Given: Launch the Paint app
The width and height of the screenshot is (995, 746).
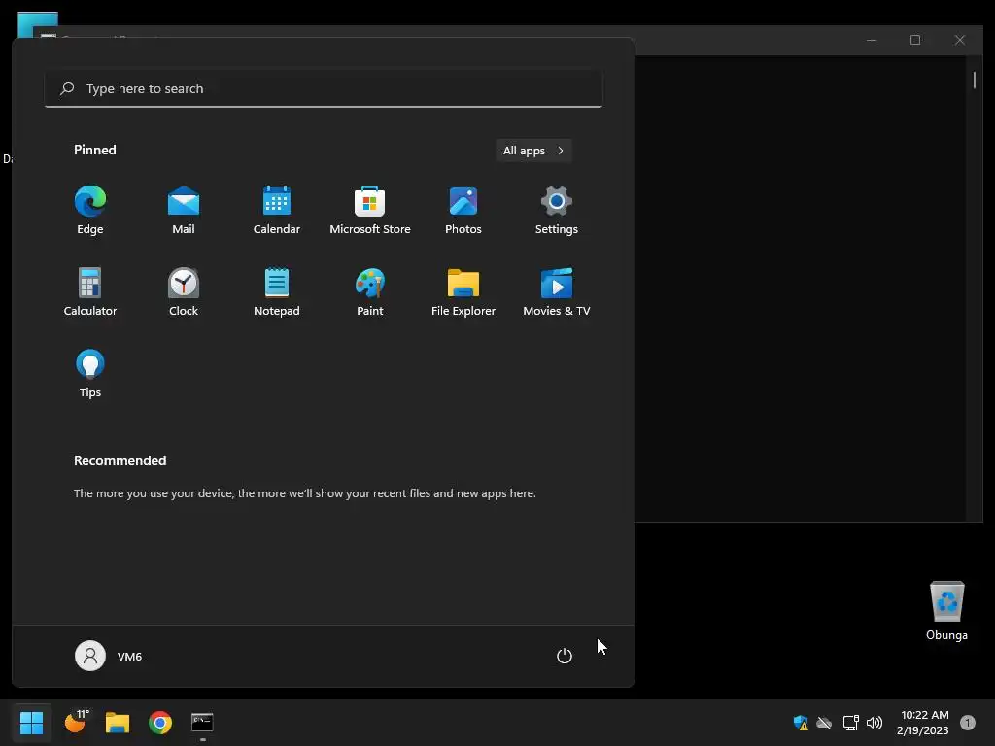Looking at the screenshot, I should pos(370,291).
